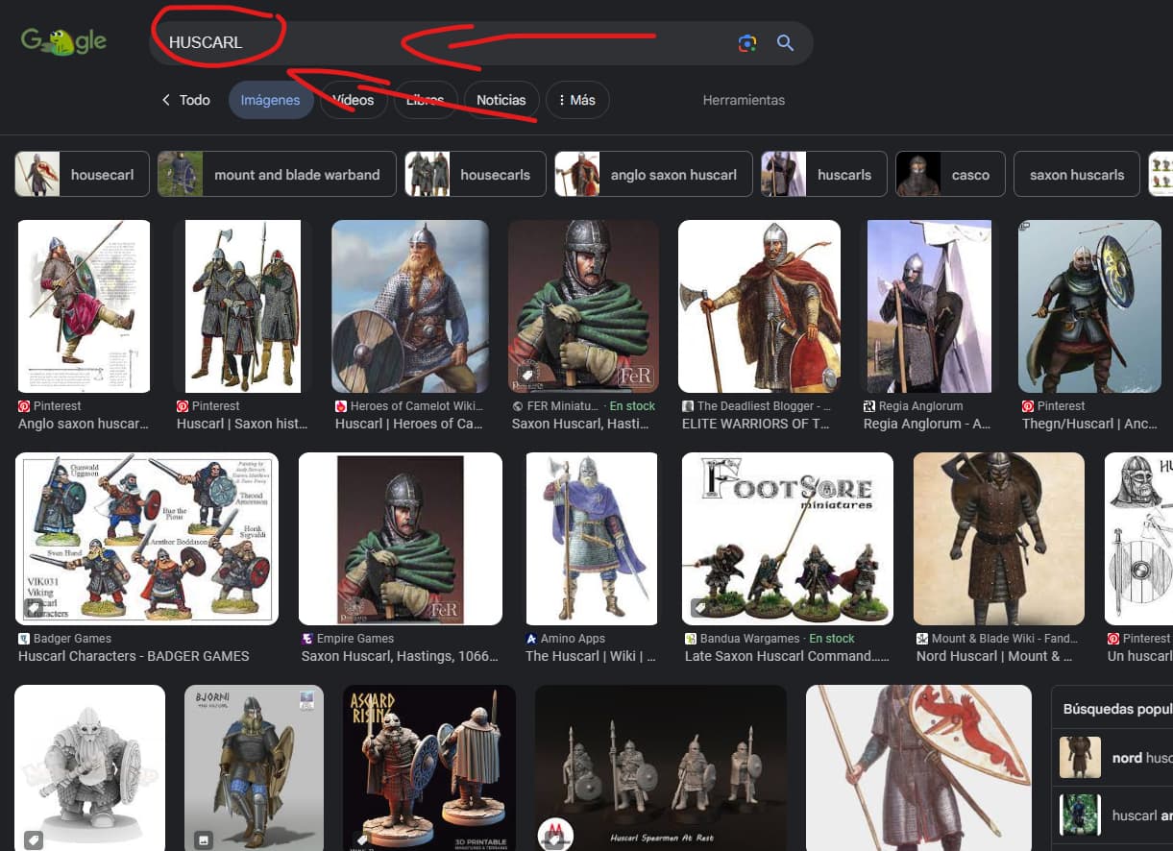Open the Amino Apps Huscarl thumbnail

click(591, 539)
